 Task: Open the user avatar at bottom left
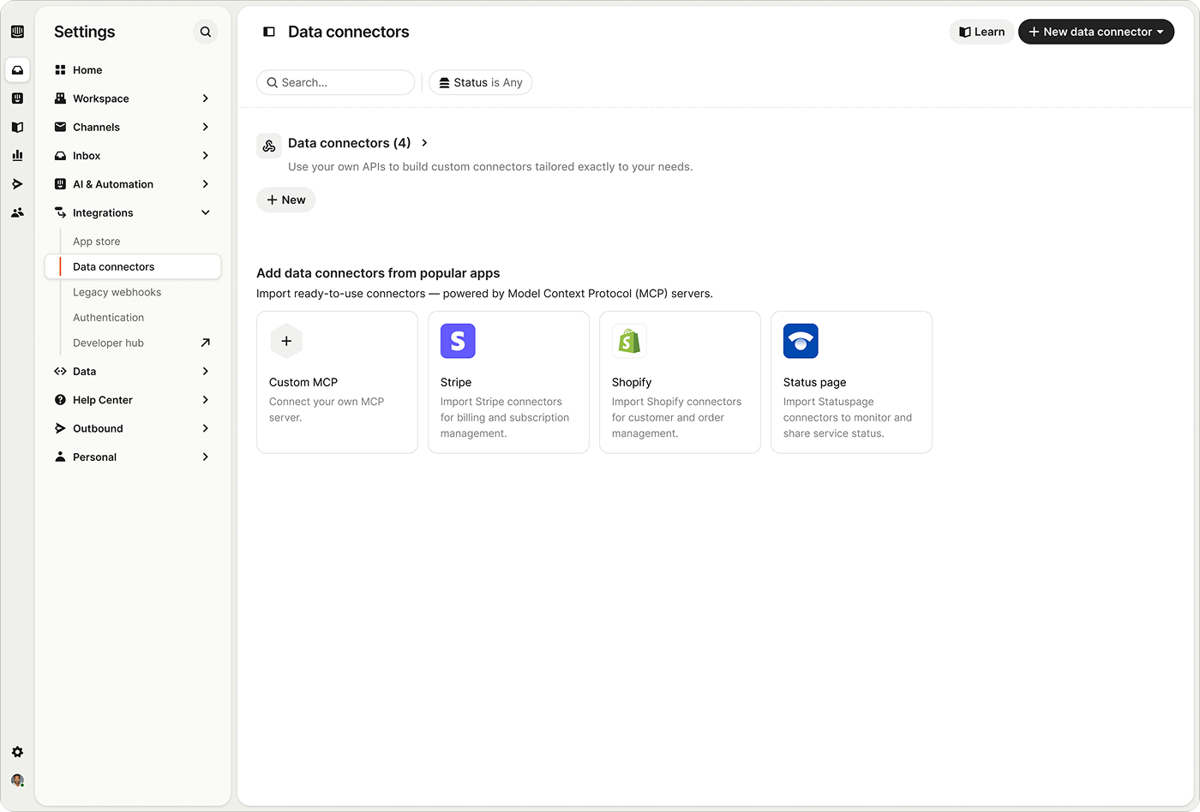pos(17,780)
